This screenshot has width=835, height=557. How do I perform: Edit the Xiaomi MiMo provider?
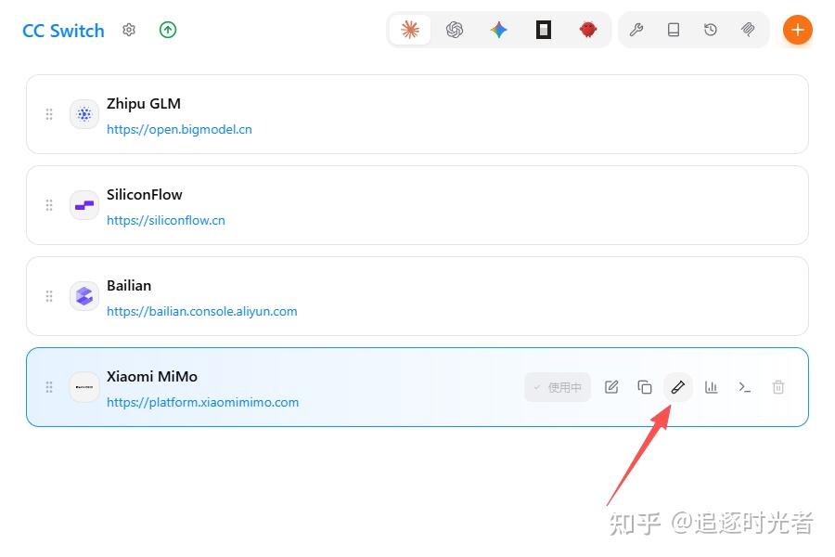pos(611,387)
